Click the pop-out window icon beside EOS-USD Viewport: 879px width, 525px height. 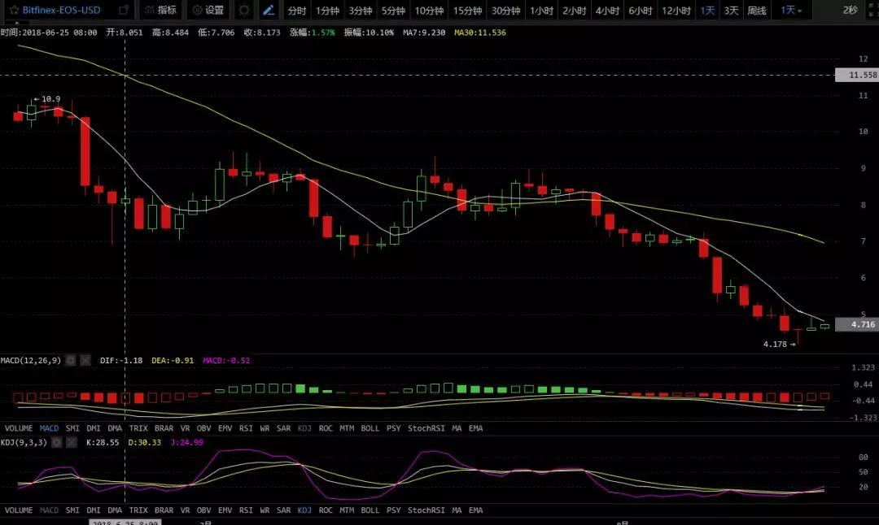click(x=123, y=11)
